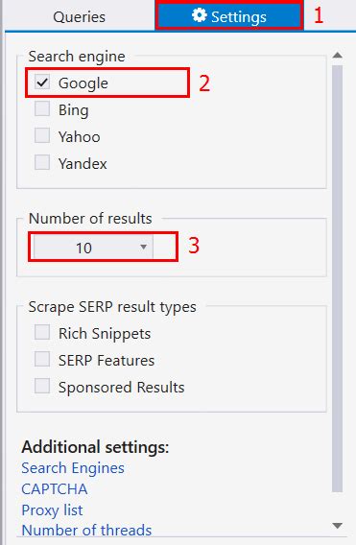356x545 pixels.
Task: Click the scrollbar down arrow
Action: [337, 525]
